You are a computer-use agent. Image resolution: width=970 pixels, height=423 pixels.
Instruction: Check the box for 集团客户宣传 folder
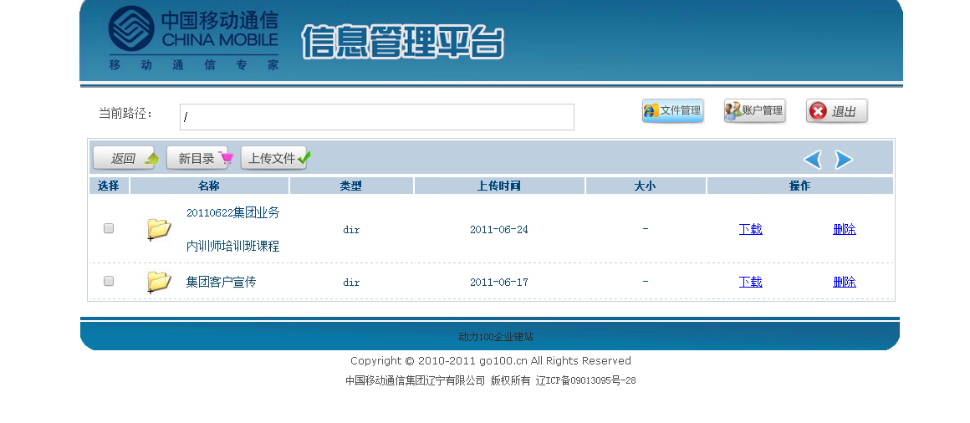point(108,281)
